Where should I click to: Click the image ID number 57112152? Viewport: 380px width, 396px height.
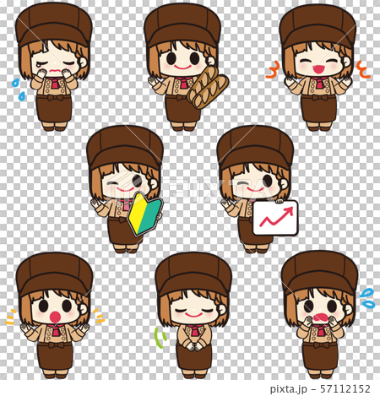[x=345, y=389]
